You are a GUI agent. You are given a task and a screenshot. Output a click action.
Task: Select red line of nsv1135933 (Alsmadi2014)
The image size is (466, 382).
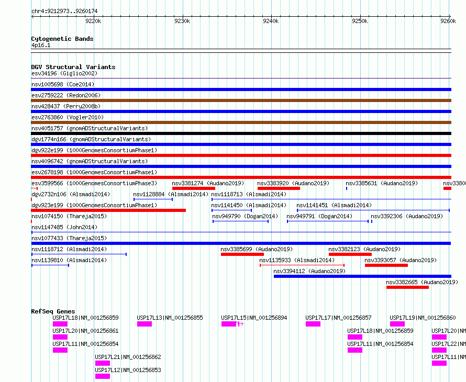(x=302, y=265)
